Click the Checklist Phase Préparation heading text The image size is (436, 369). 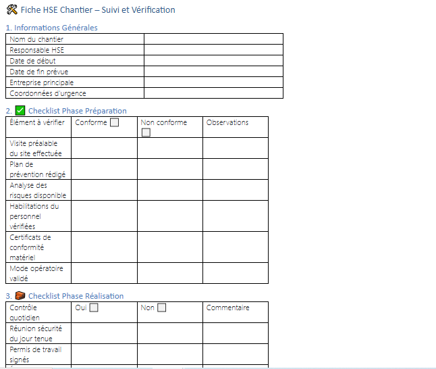(x=77, y=111)
